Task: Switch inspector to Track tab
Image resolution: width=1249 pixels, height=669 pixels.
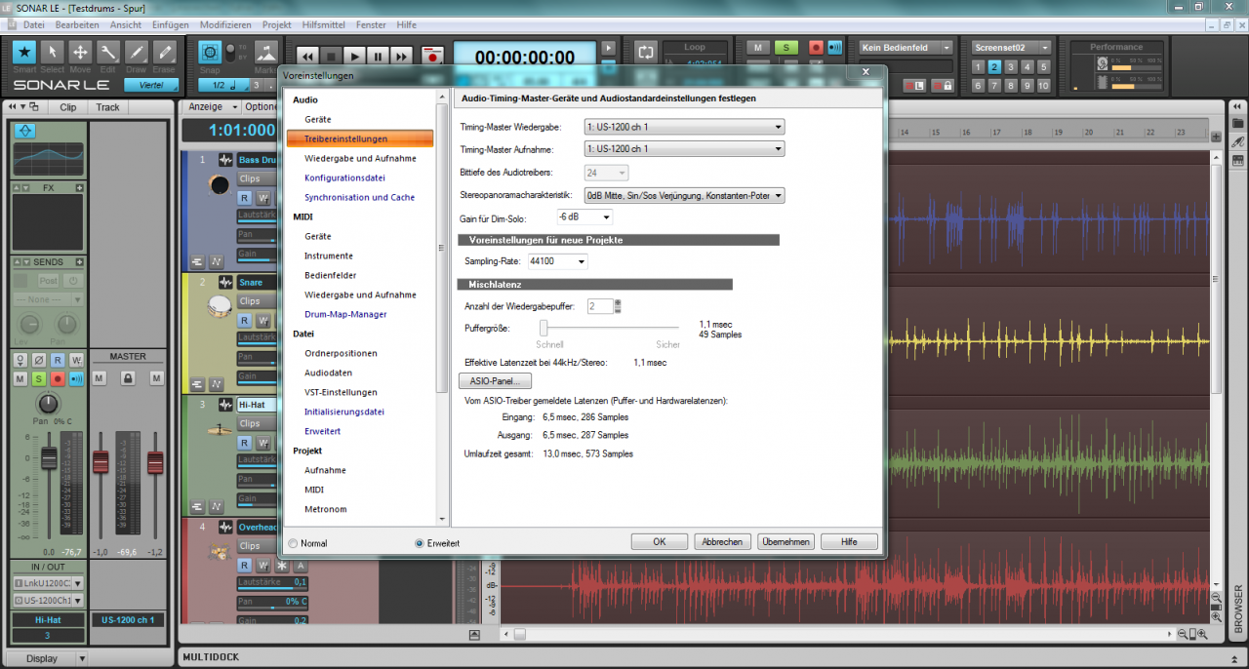Action: pyautogui.click(x=107, y=107)
